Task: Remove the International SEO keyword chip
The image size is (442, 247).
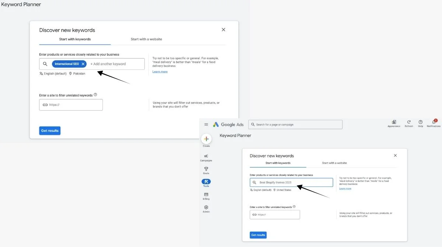Action: tap(83, 63)
